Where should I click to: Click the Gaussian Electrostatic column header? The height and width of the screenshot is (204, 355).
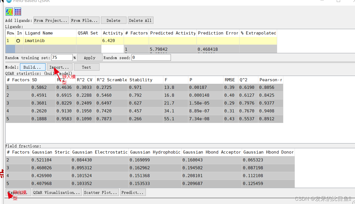point(100,152)
